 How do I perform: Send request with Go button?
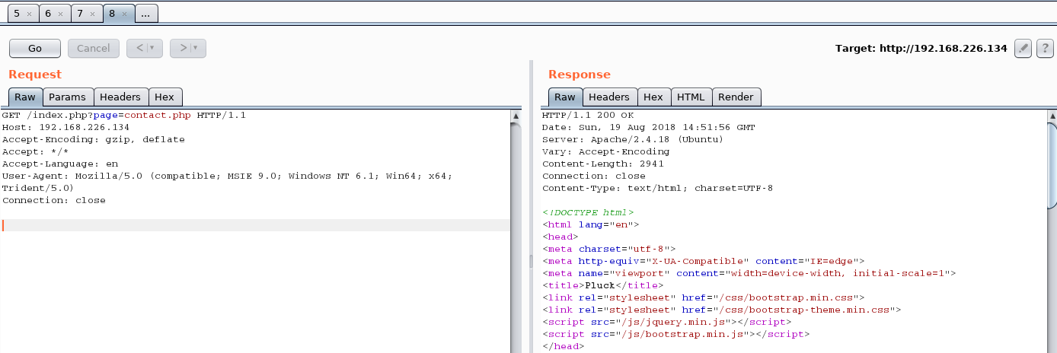coord(35,48)
